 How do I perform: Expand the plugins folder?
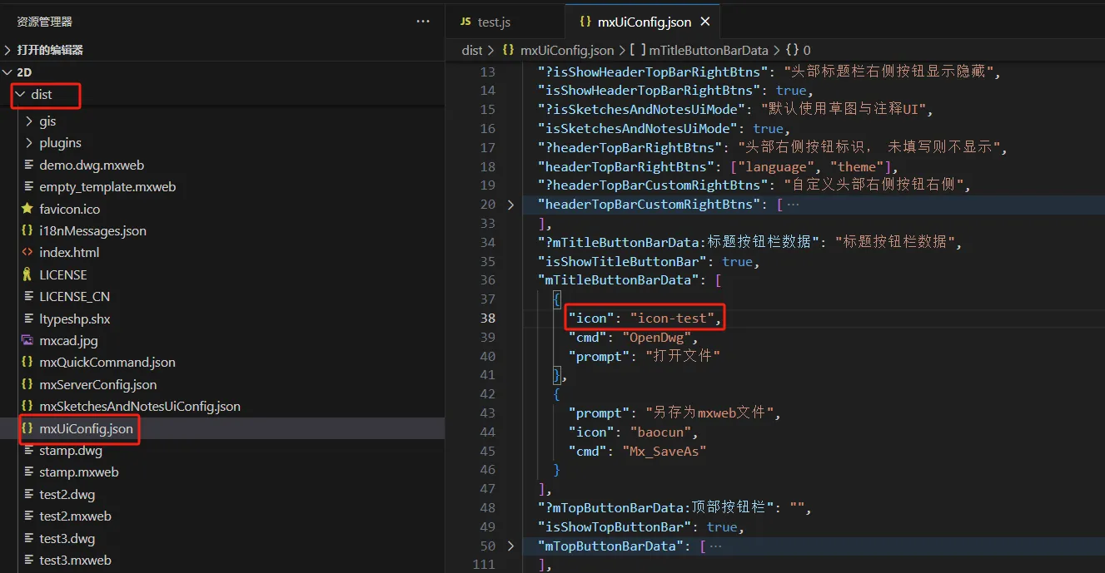(x=29, y=143)
